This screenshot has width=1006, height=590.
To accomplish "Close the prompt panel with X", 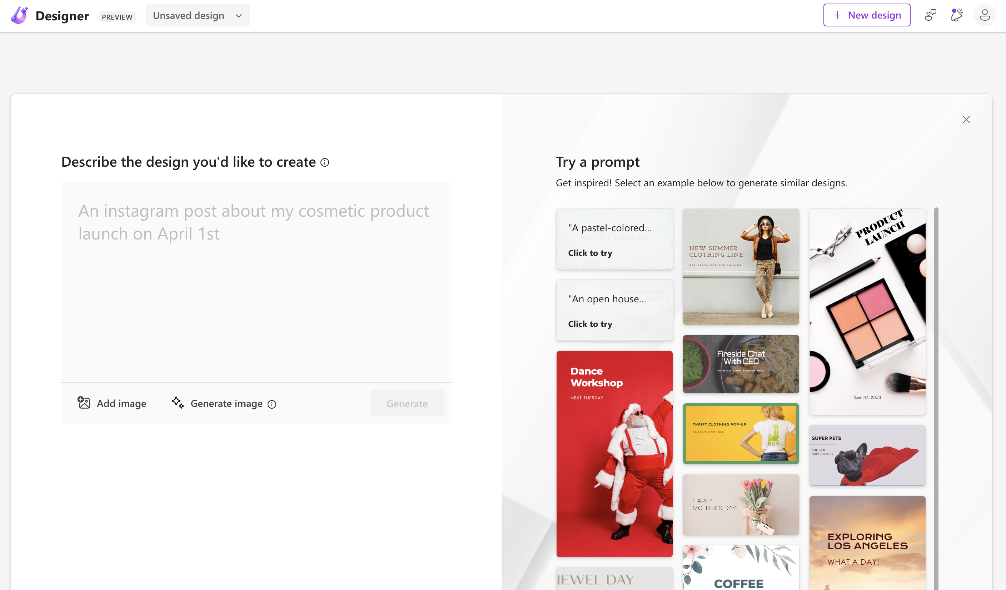I will coord(966,120).
